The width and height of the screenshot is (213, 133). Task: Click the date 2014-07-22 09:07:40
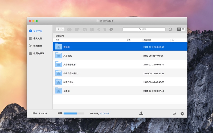click(x=154, y=91)
